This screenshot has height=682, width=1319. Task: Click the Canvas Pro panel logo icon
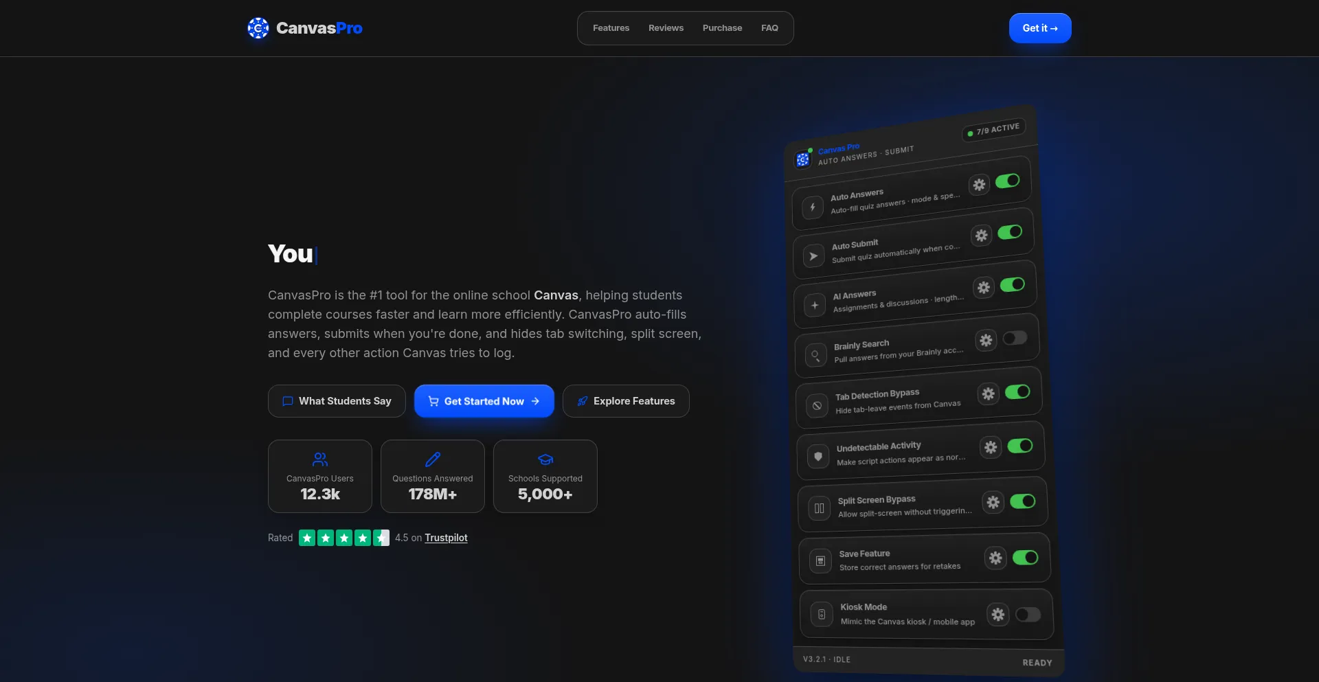(802, 159)
